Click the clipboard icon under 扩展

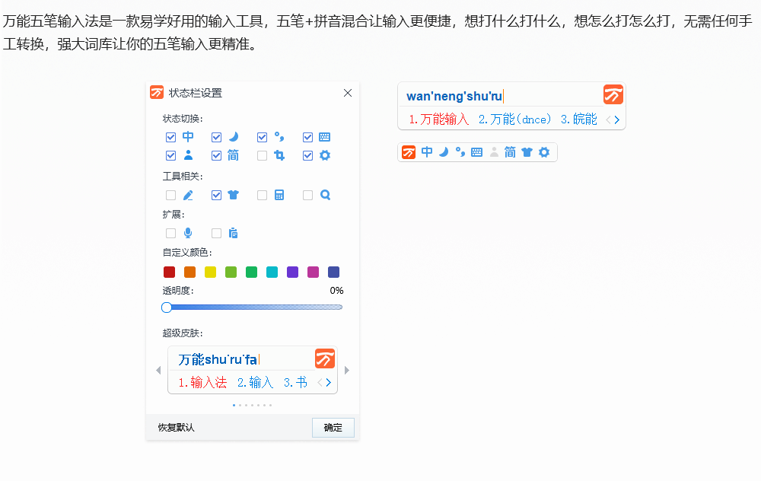pos(234,233)
